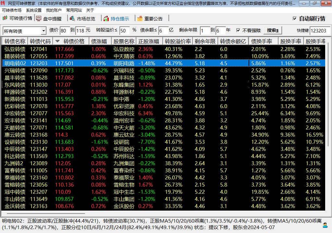Sort by the 股票名称 column header
Viewport: 332px width, 233px height.
point(124,41)
